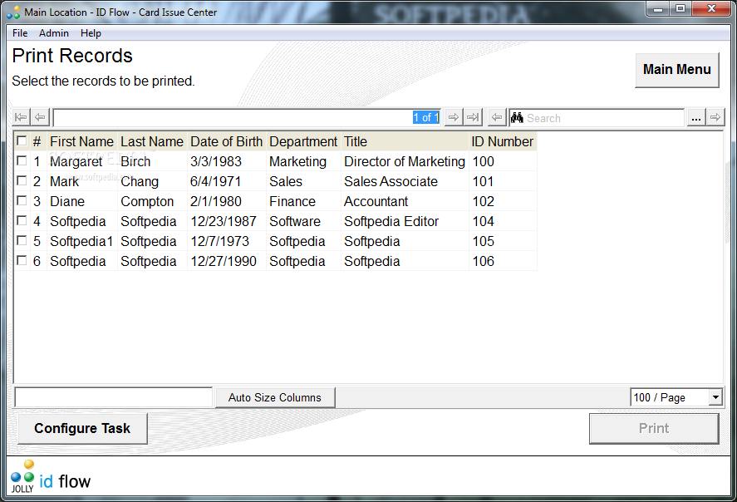The width and height of the screenshot is (737, 502).
Task: Select the Director of Marketing cell
Action: 404,161
